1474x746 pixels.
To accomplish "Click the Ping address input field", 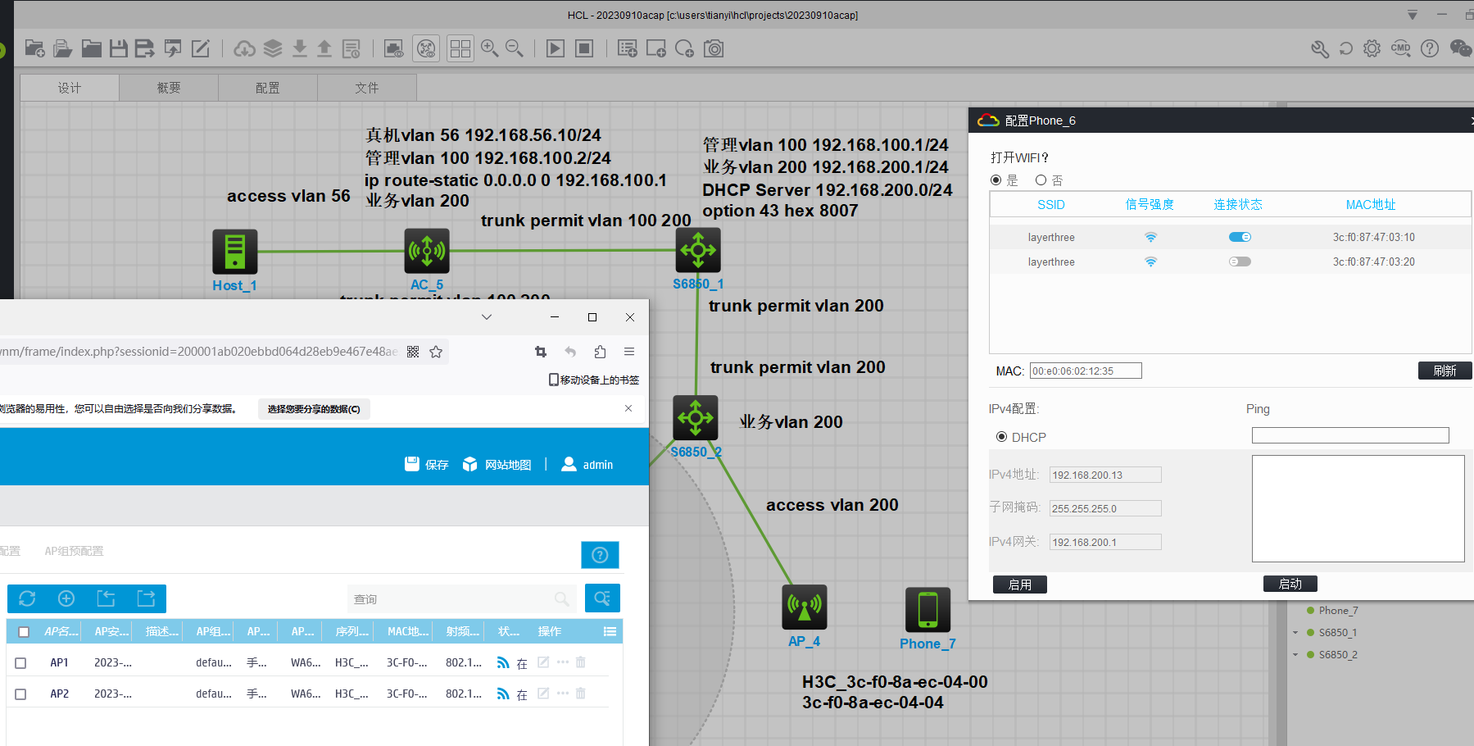I will tap(1350, 435).
